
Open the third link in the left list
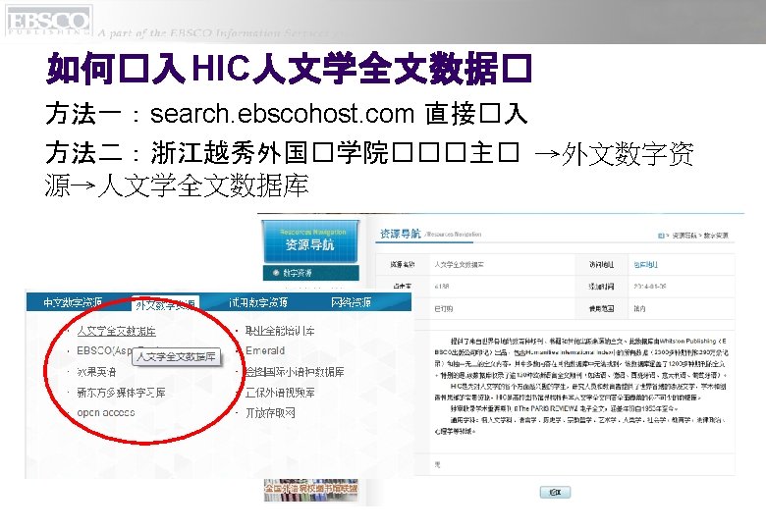click(96, 372)
